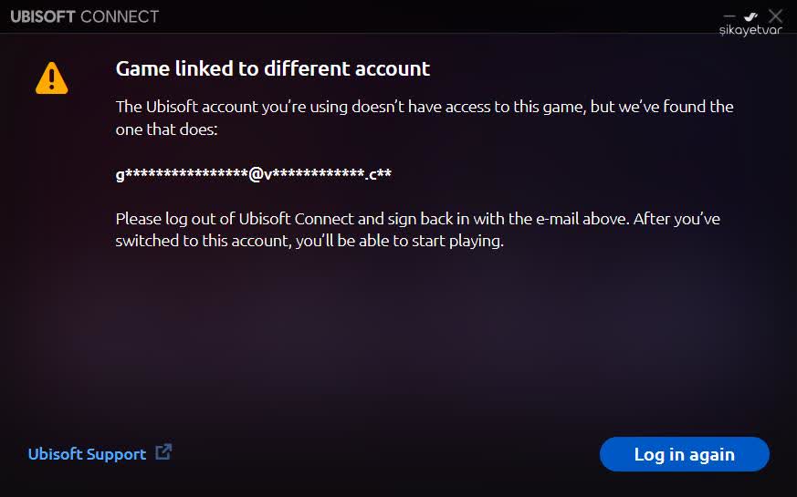Click the Ubisoft Connect logo in title bar
The image size is (797, 497).
point(84,16)
